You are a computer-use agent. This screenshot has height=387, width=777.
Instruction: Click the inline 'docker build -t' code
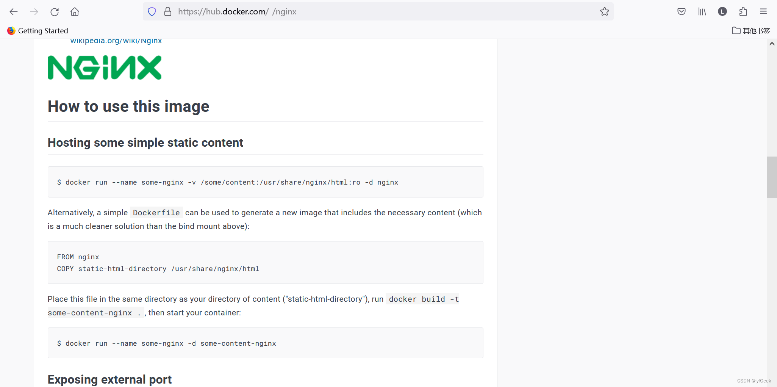click(423, 299)
